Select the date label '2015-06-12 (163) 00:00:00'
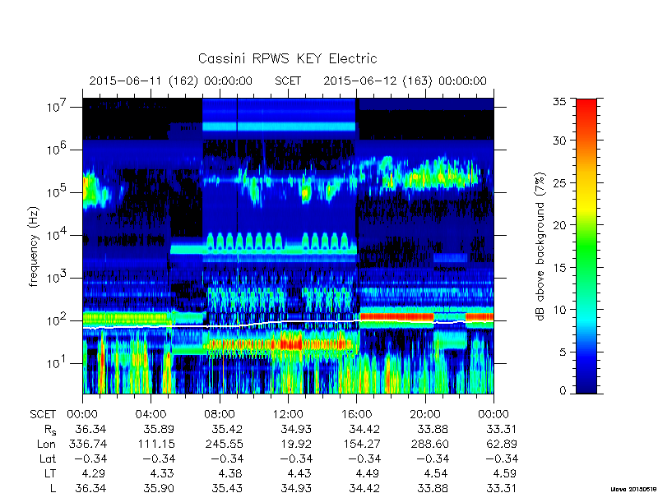Screen dimensions: 658x493 tap(405, 81)
